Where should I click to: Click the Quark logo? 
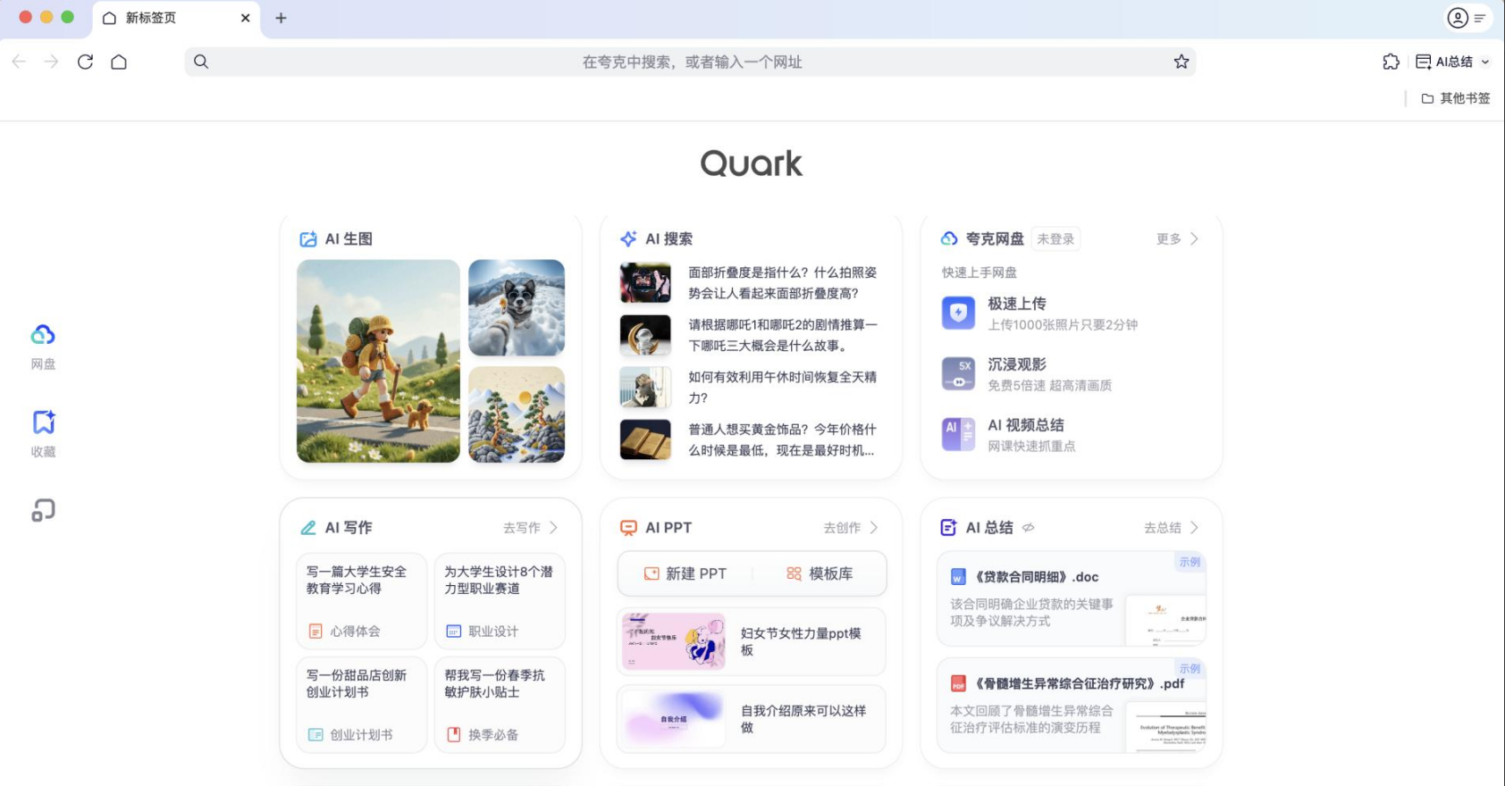pos(752,163)
